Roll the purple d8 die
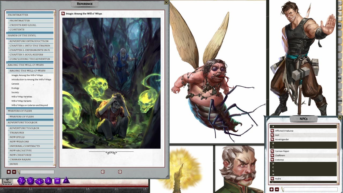343x193 pixels. click(x=48, y=181)
